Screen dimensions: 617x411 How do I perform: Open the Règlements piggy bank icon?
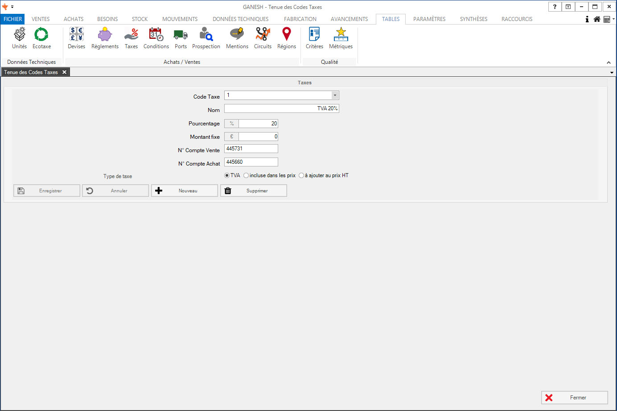[x=105, y=35]
